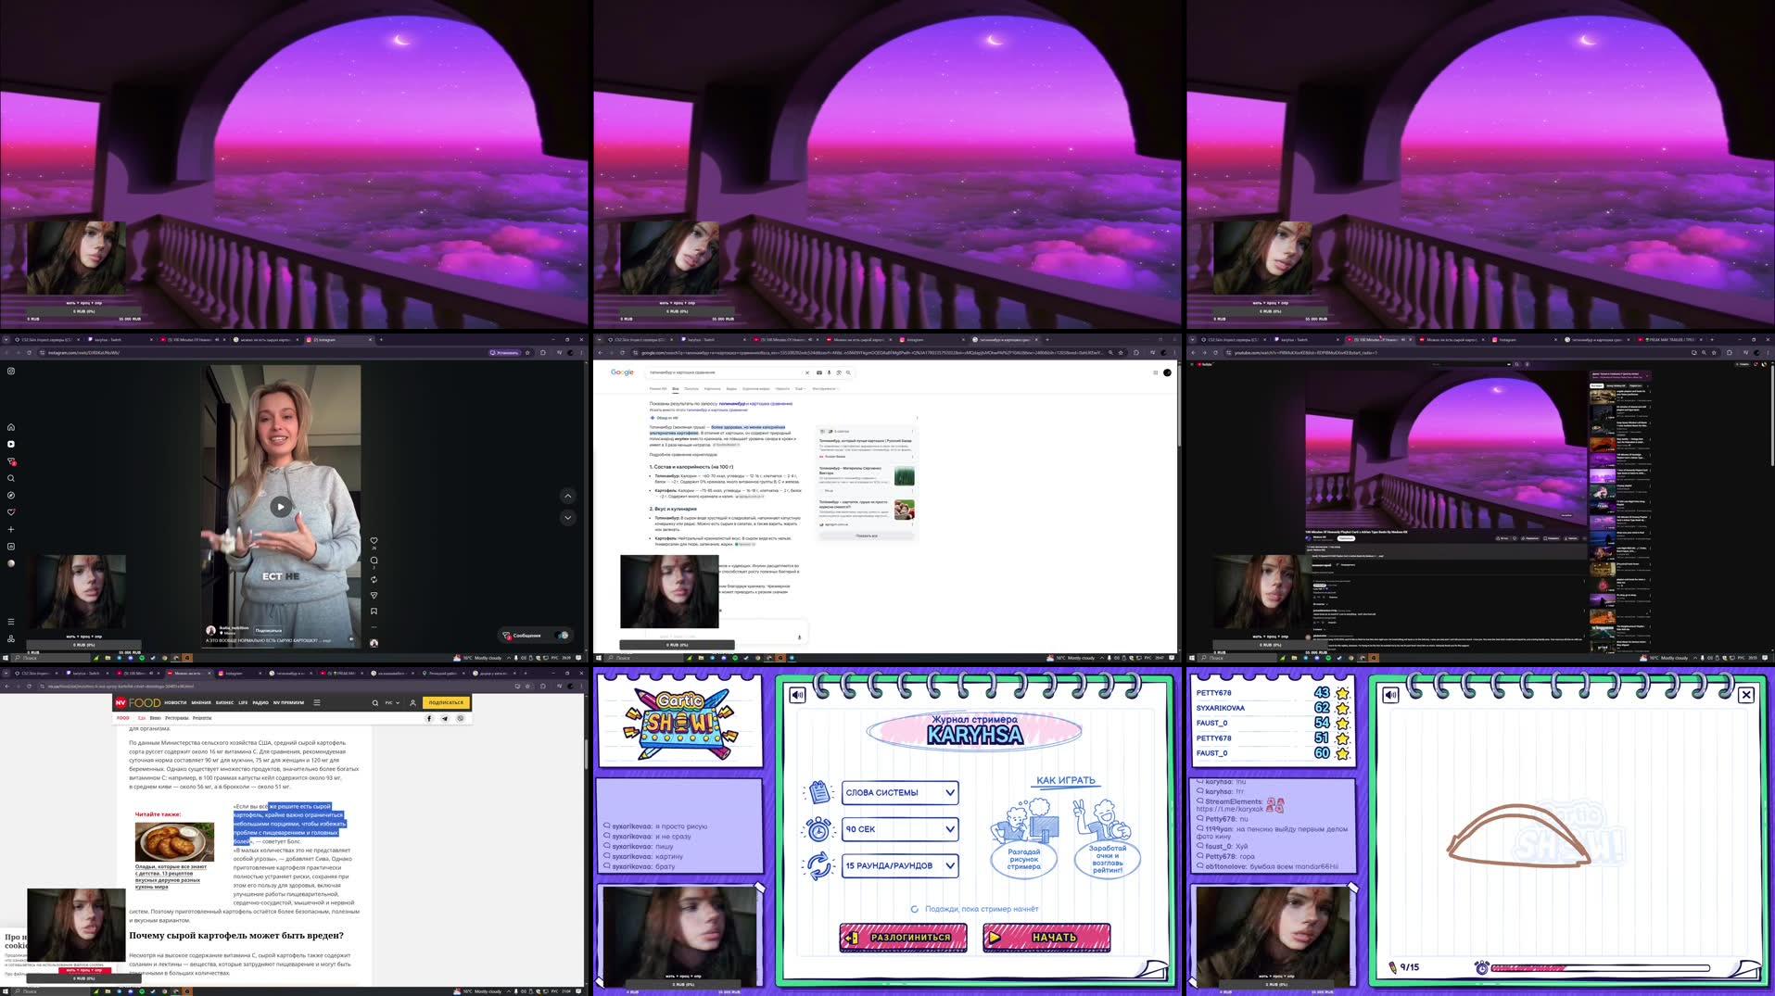Open NV Food hamburger menu
The height and width of the screenshot is (996, 1775).
(317, 702)
